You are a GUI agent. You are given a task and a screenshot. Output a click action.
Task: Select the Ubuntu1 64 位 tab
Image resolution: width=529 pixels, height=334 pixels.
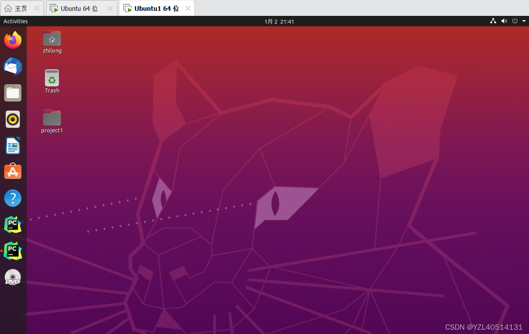click(157, 9)
